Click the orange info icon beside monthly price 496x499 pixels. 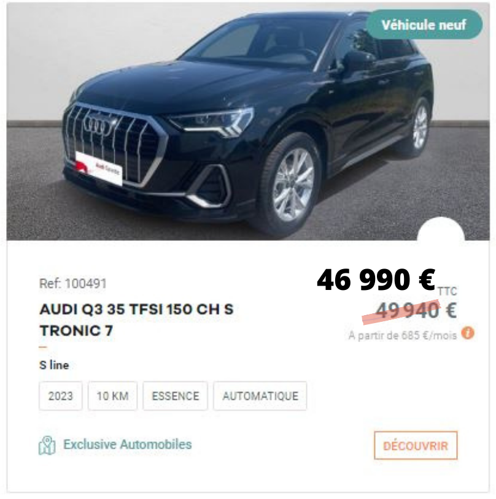pyautogui.click(x=468, y=333)
